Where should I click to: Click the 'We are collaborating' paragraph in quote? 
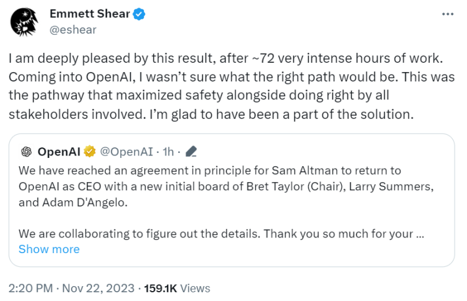[212, 234]
